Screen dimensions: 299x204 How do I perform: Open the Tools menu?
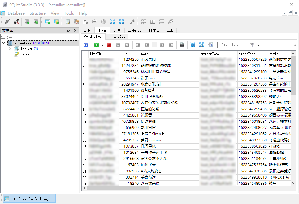tap(69, 13)
